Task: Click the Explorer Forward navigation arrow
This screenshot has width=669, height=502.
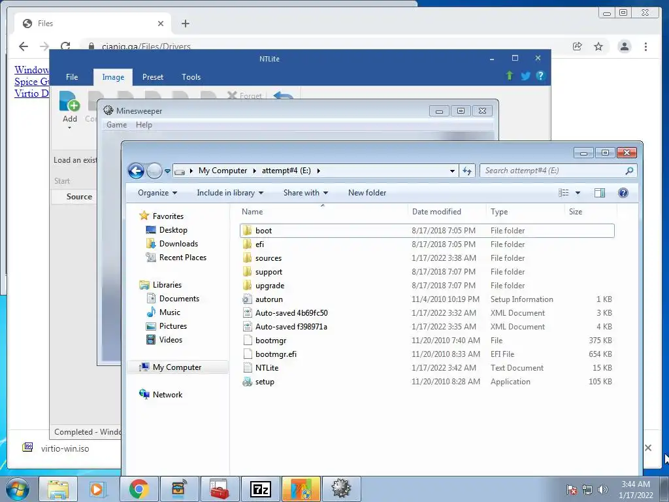Action: [154, 171]
